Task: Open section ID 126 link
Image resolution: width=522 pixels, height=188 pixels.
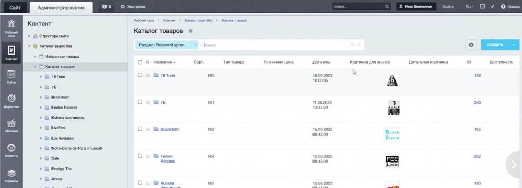Action: pyautogui.click(x=477, y=75)
